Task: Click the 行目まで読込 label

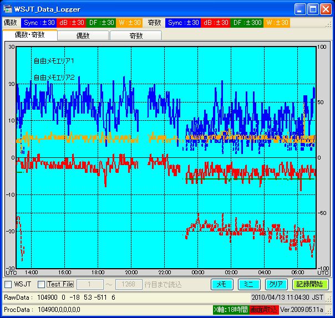Action: (x=163, y=285)
